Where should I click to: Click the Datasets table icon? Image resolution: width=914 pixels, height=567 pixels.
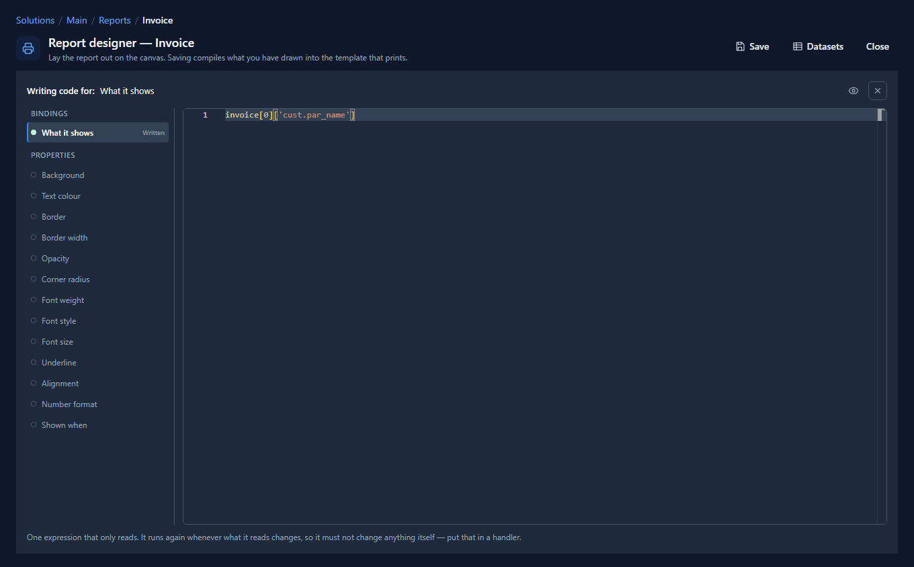[798, 46]
